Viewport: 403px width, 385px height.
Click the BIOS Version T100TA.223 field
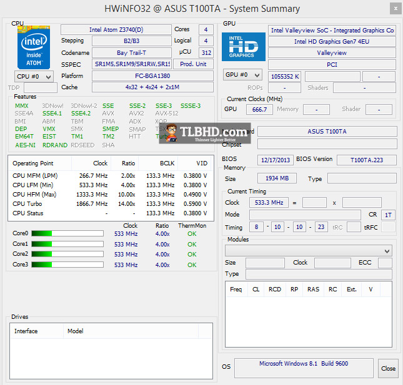[367, 160]
